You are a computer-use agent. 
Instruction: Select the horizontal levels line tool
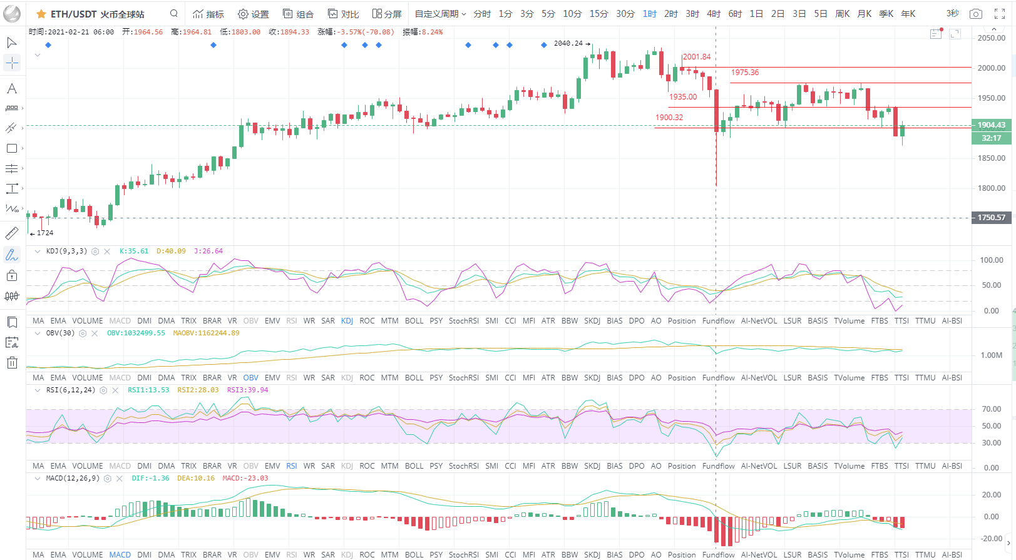coord(12,168)
